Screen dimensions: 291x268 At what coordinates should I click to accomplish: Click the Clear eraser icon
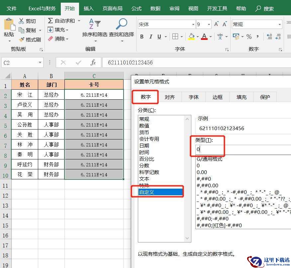click(x=50, y=39)
